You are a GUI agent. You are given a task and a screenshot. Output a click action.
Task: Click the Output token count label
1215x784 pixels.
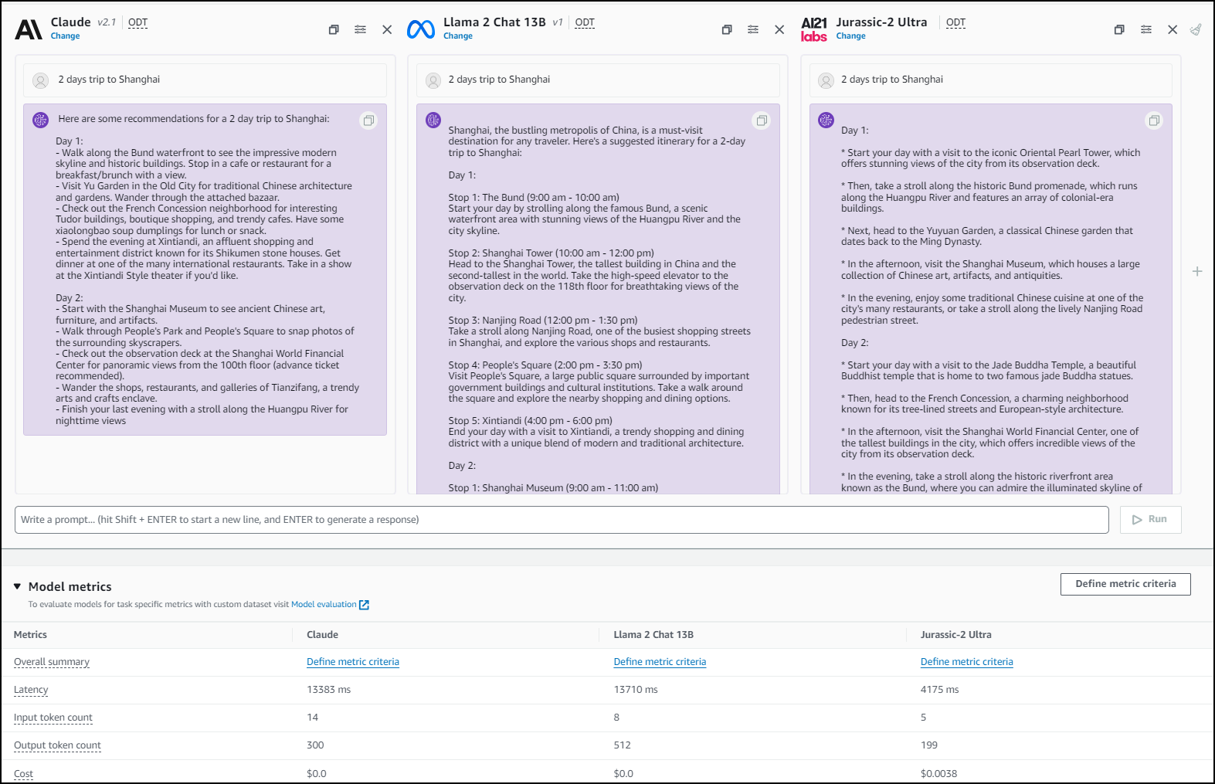pos(57,745)
